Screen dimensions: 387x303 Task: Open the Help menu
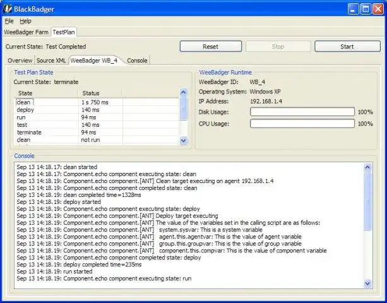pyautogui.click(x=25, y=21)
